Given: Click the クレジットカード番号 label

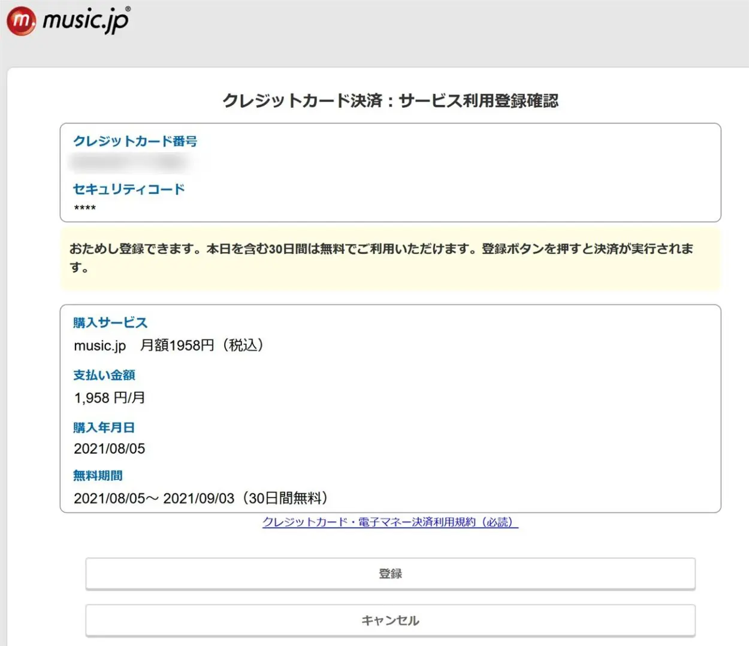Looking at the screenshot, I should pyautogui.click(x=135, y=141).
